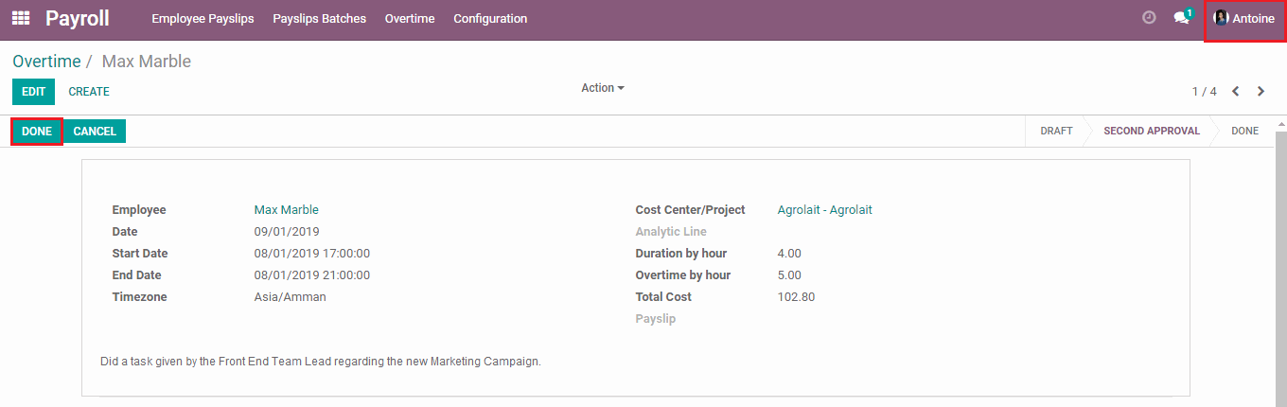
Task: Open the Configuration menu
Action: coord(490,19)
